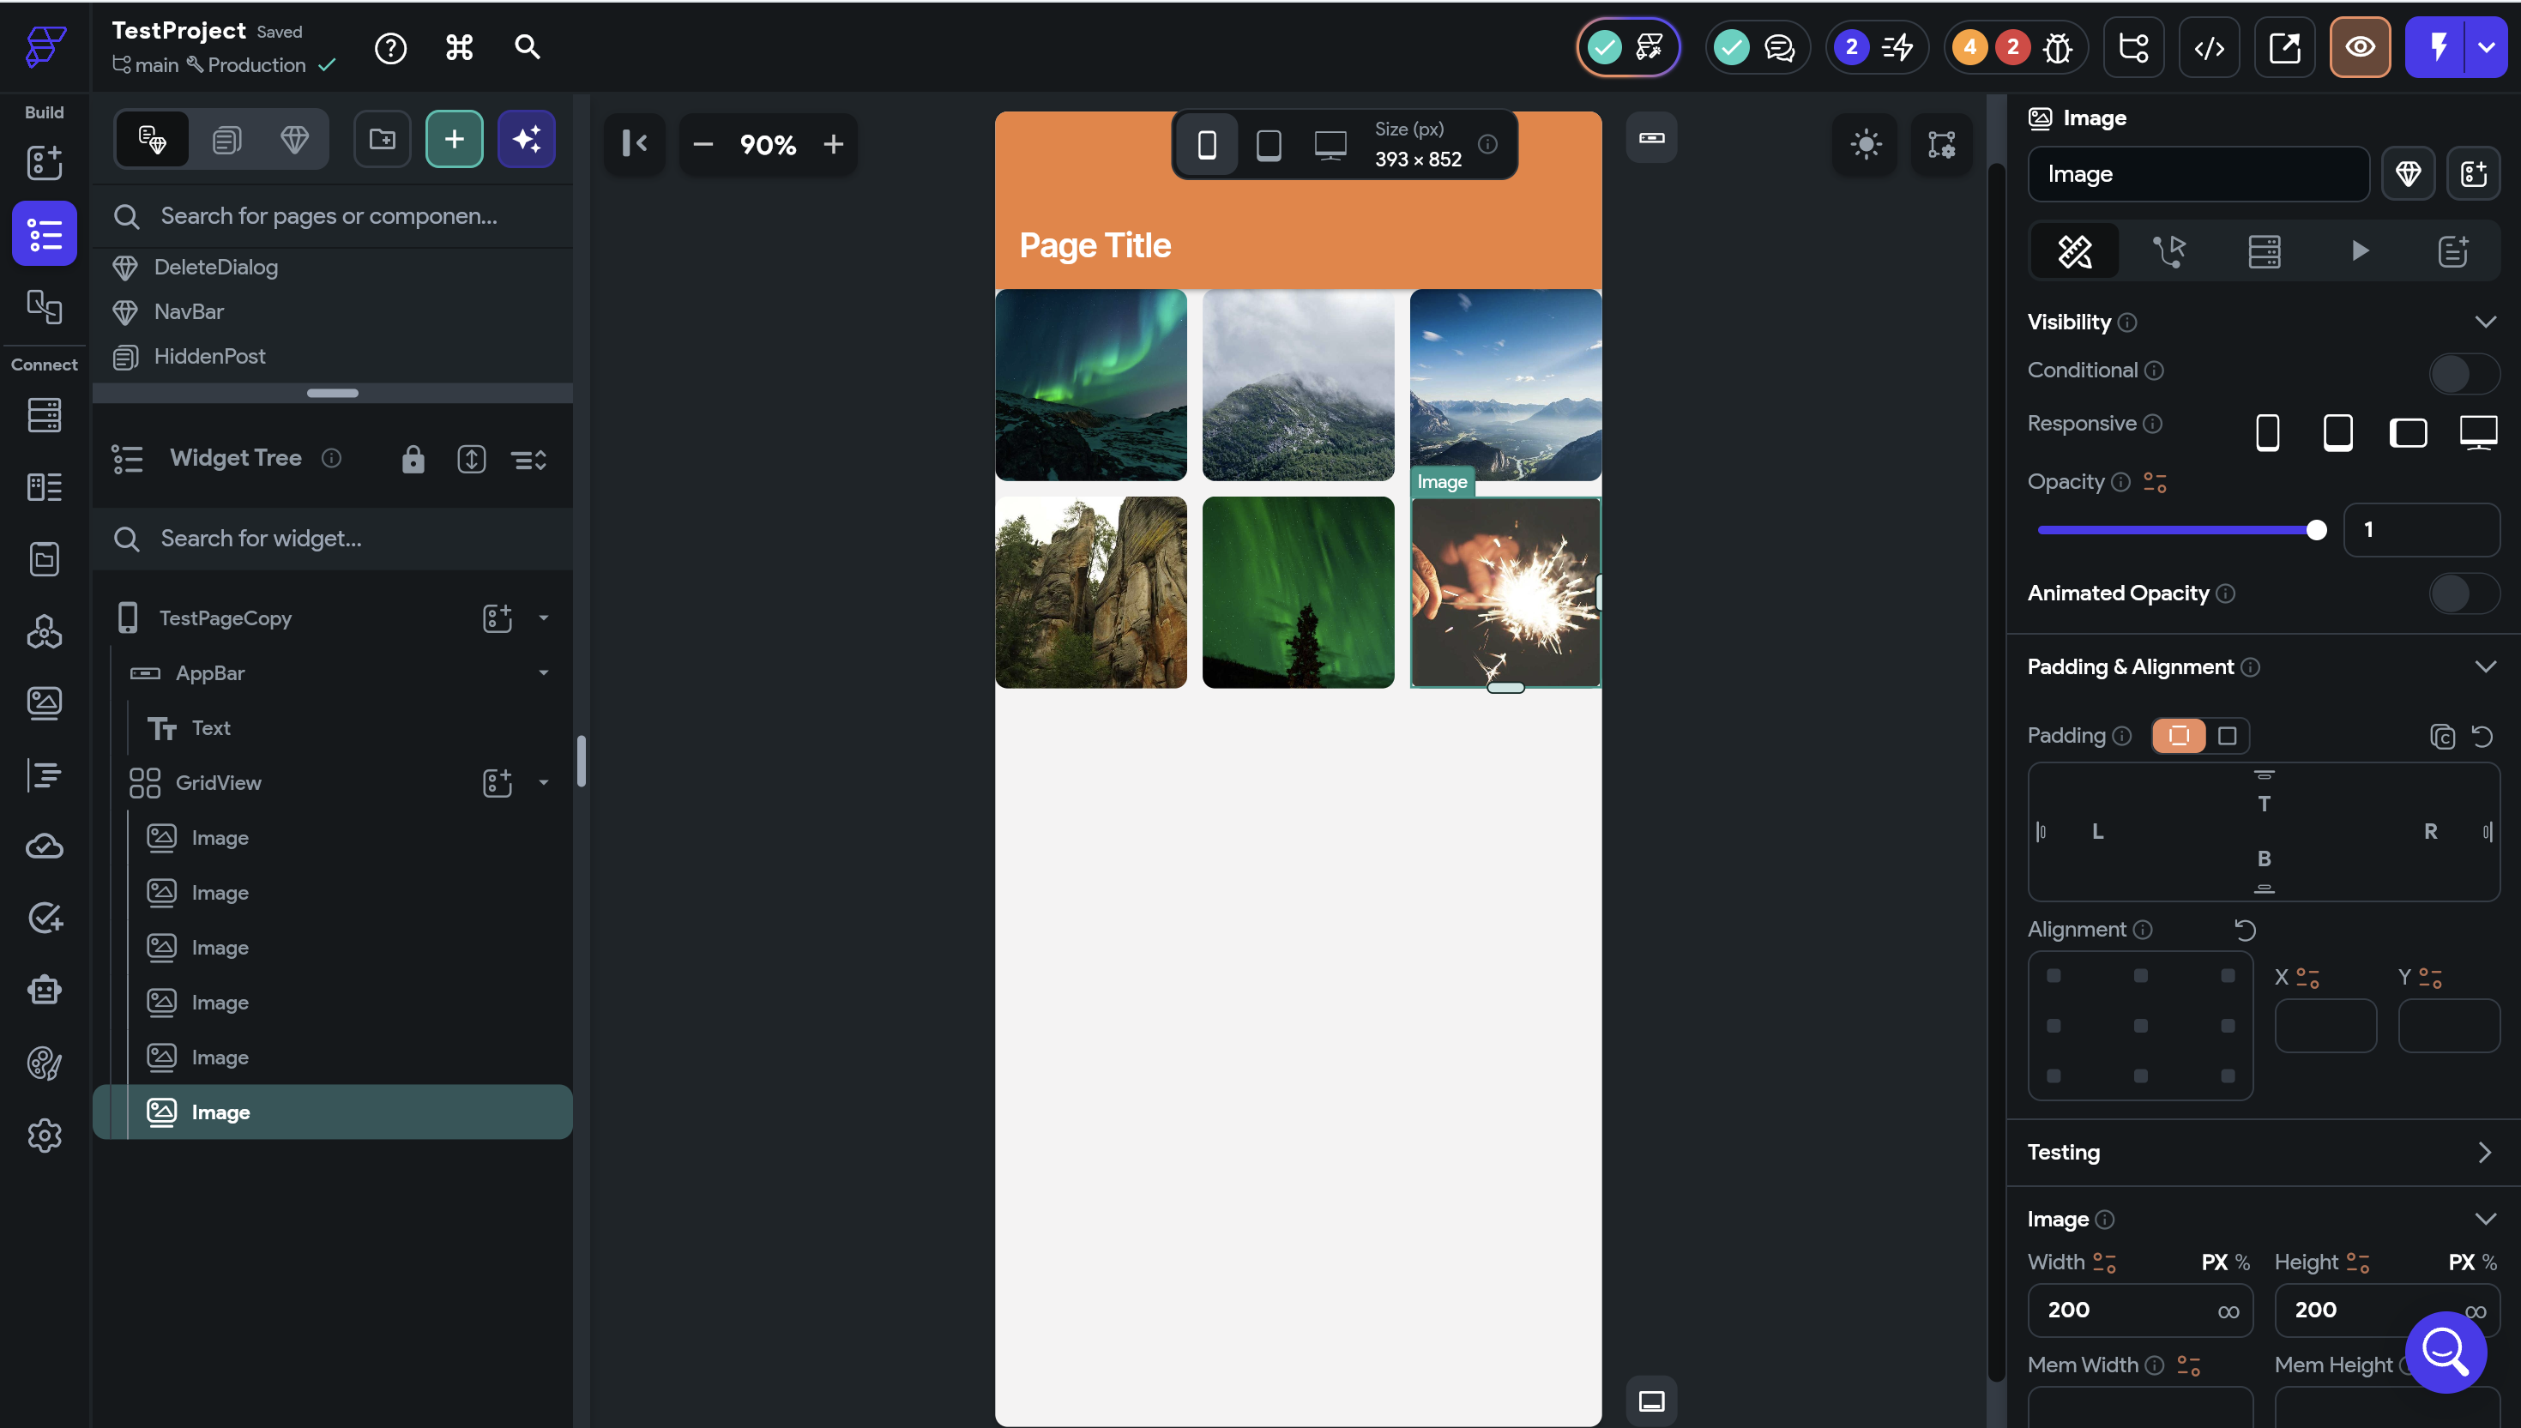
Task: Click the preview eye button
Action: coord(2359,47)
